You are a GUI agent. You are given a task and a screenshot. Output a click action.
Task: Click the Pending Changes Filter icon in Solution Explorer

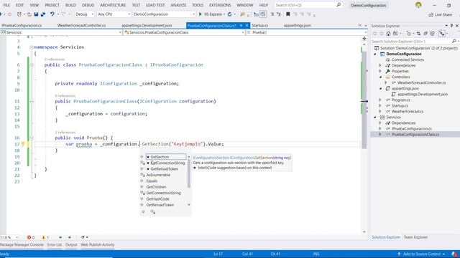point(409,34)
